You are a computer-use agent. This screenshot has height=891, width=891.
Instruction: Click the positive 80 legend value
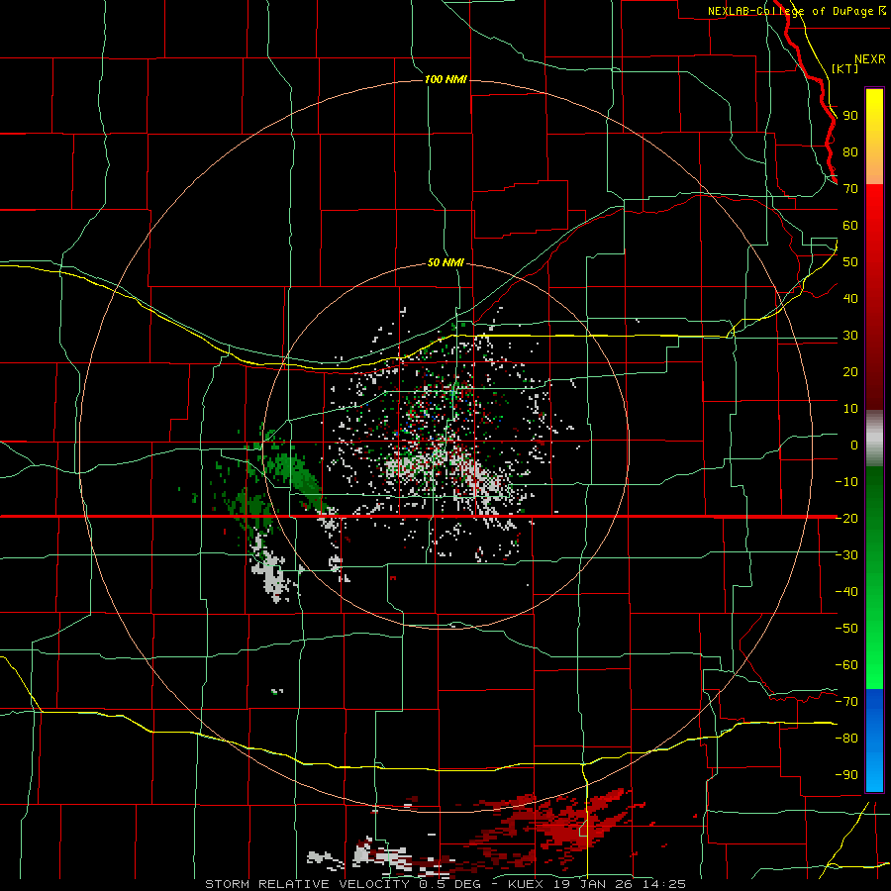(850, 151)
